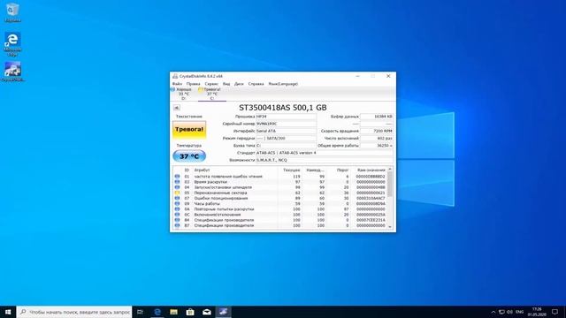
Task: Select the Часы работы attribute name
Action: point(207,203)
